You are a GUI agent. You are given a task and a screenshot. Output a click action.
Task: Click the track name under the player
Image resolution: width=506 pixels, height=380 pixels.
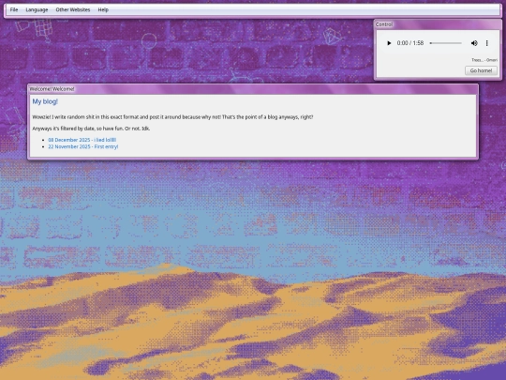[x=484, y=60]
